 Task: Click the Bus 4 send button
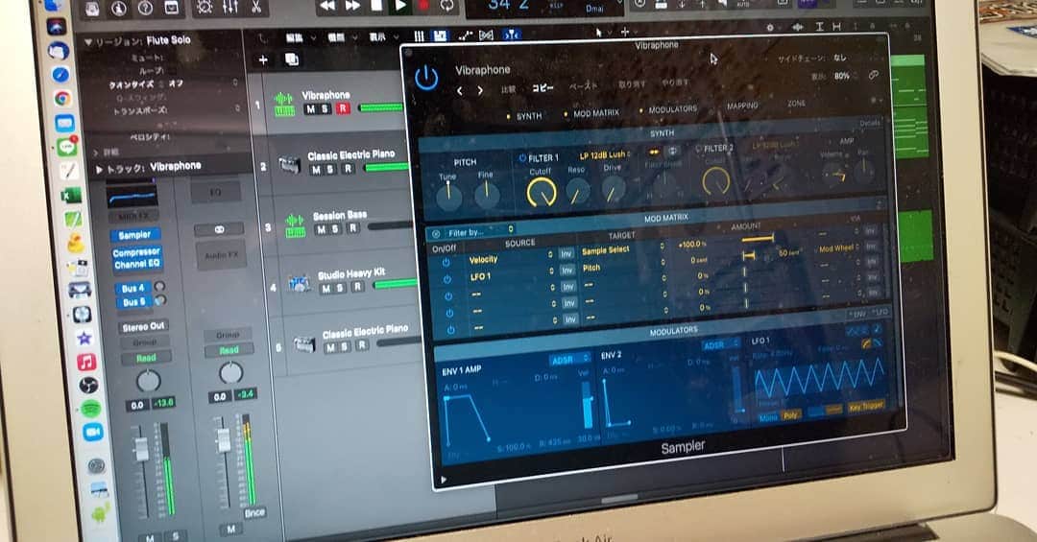click(133, 288)
